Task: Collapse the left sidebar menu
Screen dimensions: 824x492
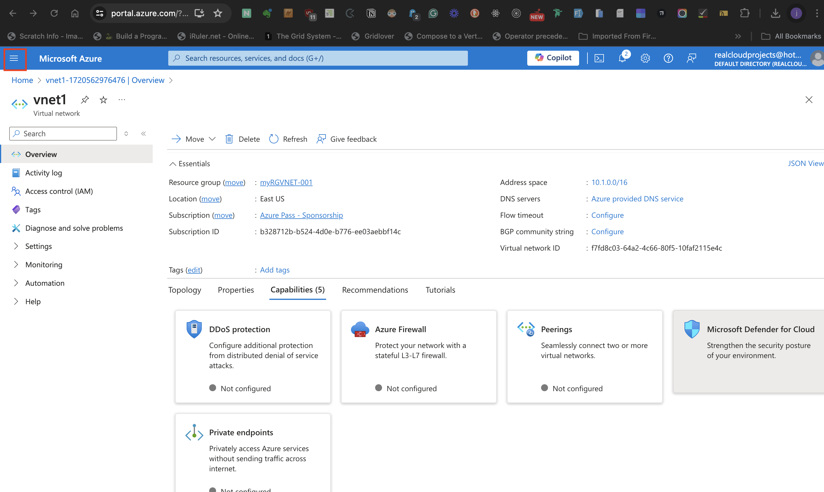Action: [143, 134]
